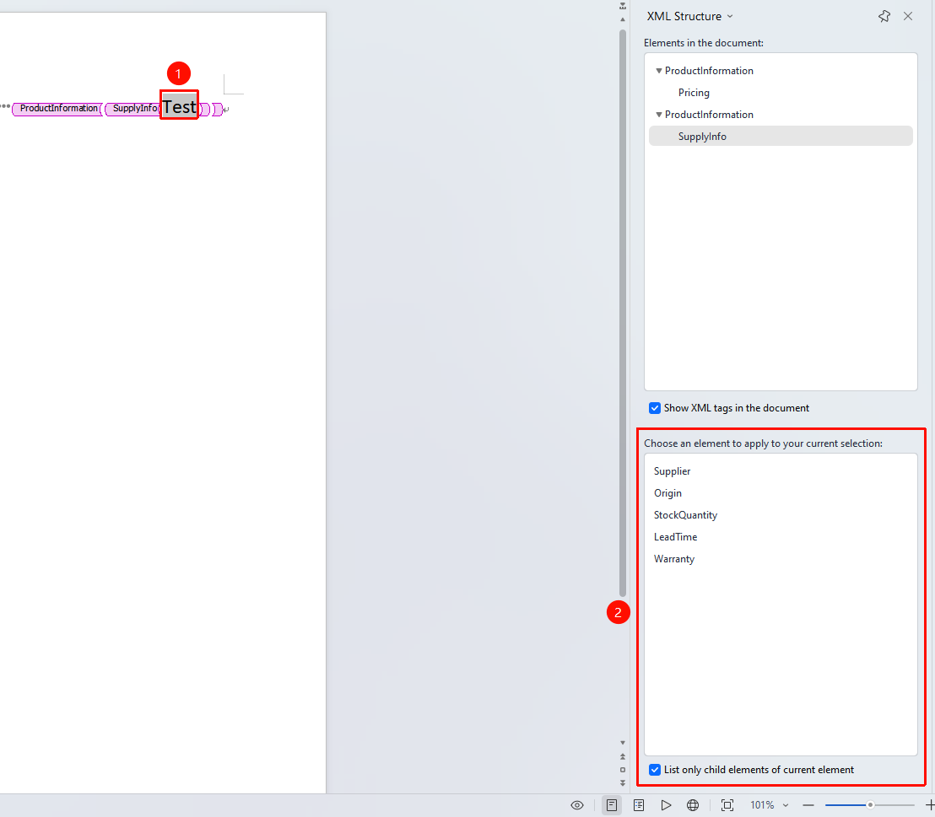935x817 pixels.
Task: Apply the LeadTime element to the selection
Action: pos(675,537)
